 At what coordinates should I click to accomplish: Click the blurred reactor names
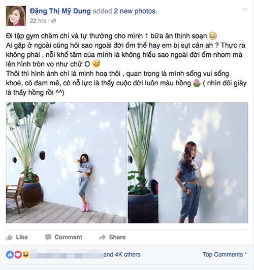coord(67,255)
